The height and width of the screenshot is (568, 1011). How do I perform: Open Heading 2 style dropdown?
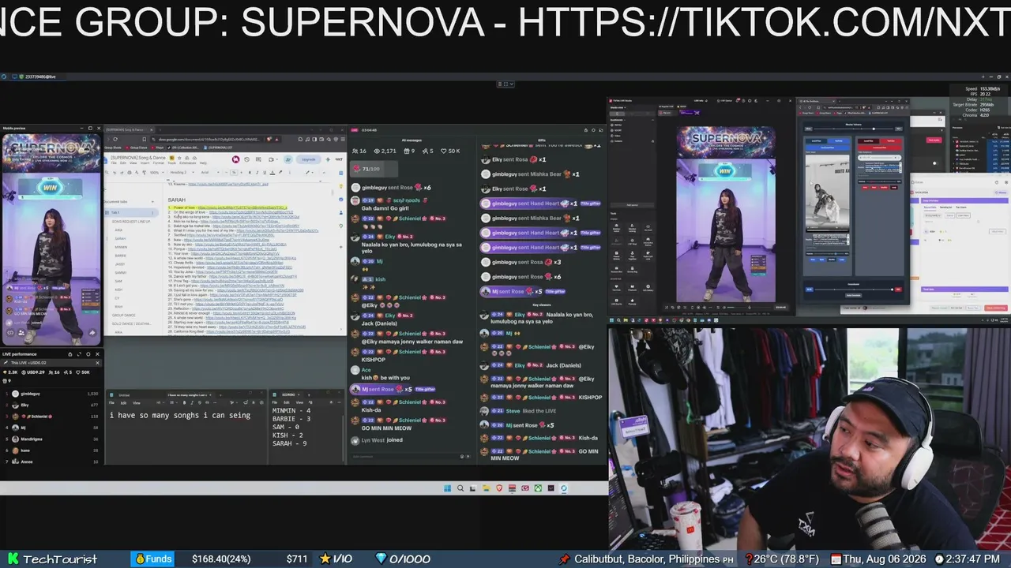click(182, 173)
